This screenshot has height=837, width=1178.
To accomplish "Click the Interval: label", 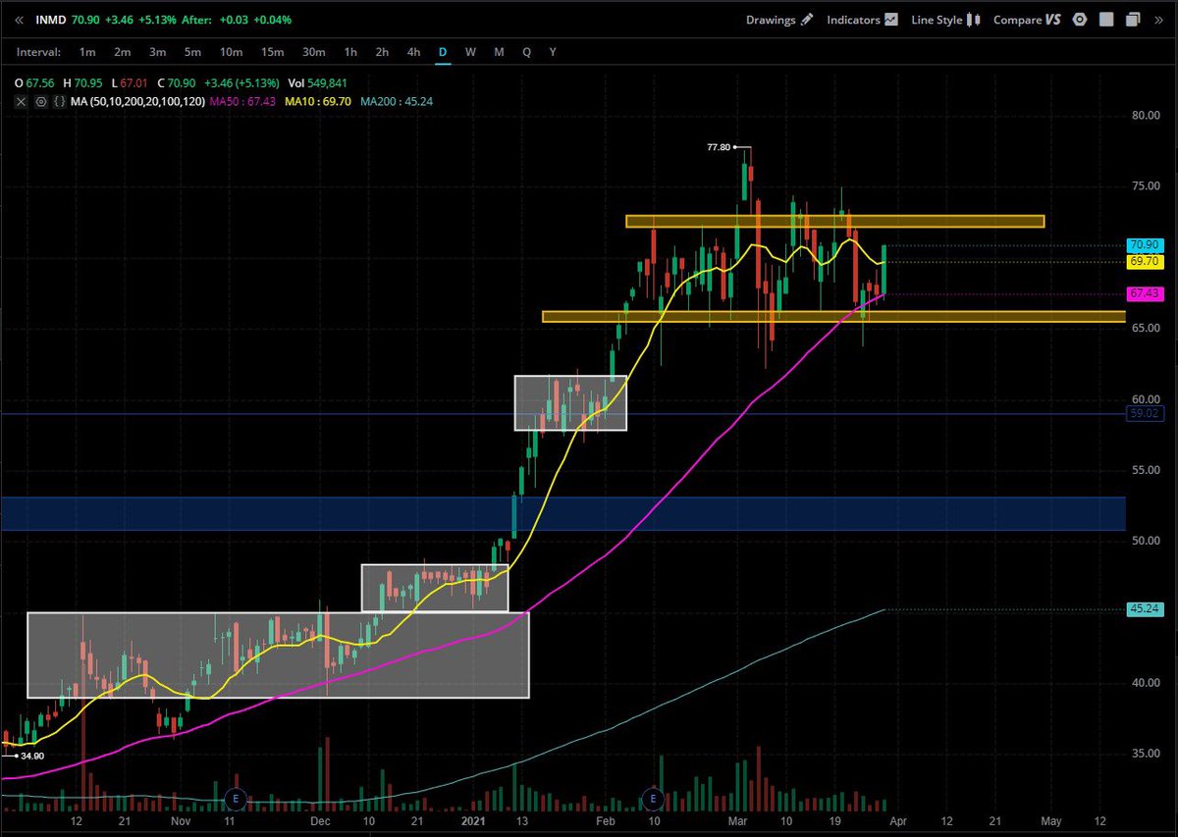I will pyautogui.click(x=38, y=52).
